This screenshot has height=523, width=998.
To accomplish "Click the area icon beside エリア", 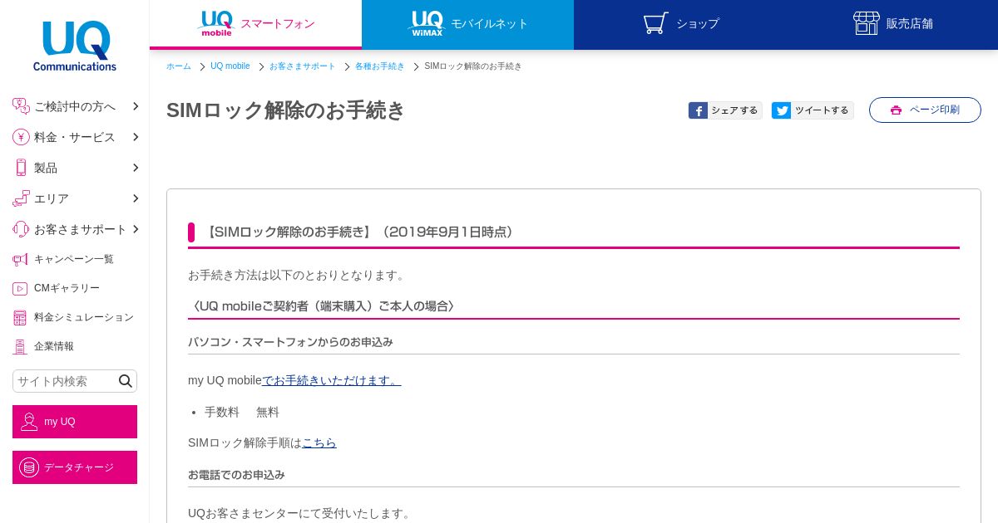I will tap(21, 198).
